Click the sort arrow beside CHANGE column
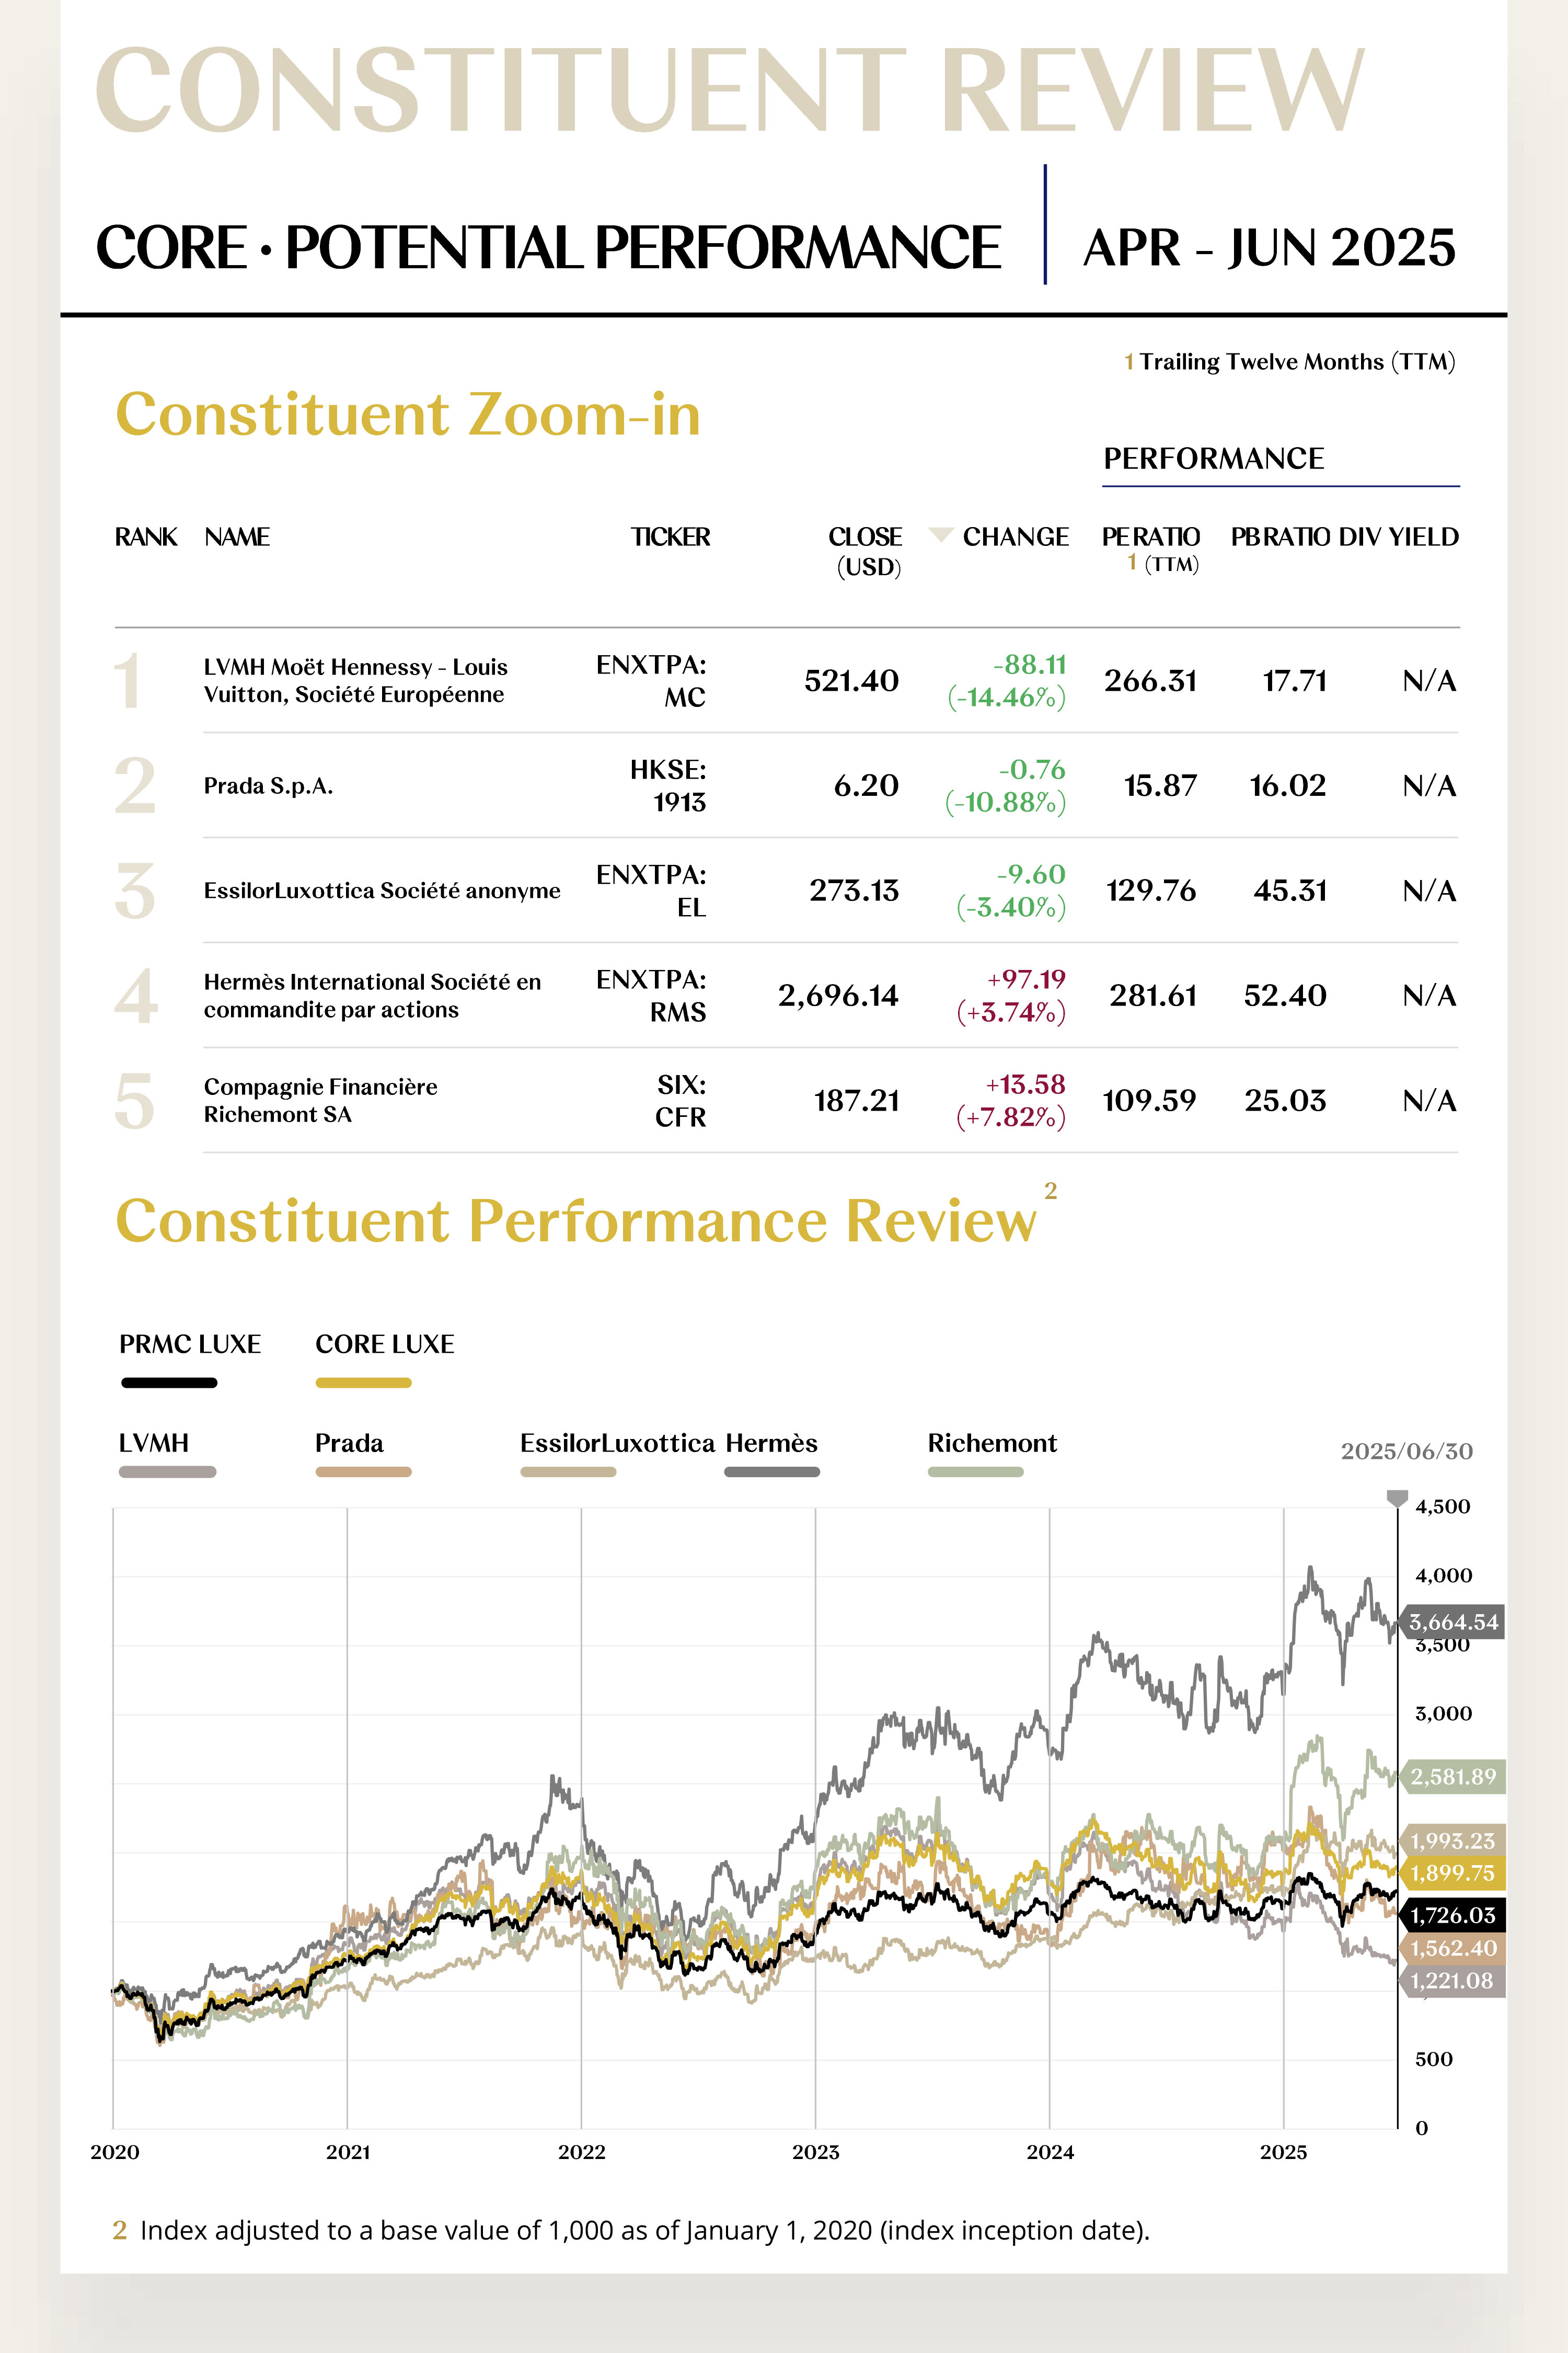This screenshot has width=1568, height=2353. [940, 535]
